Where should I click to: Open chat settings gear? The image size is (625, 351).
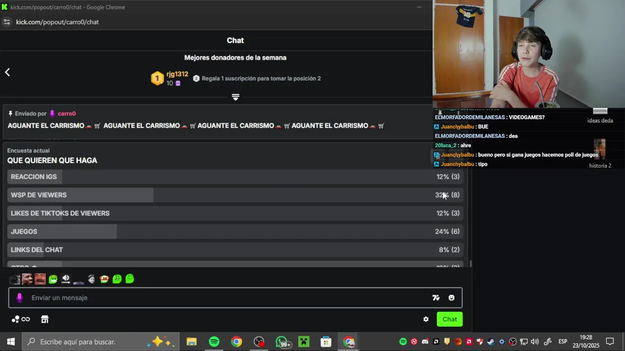tap(426, 319)
